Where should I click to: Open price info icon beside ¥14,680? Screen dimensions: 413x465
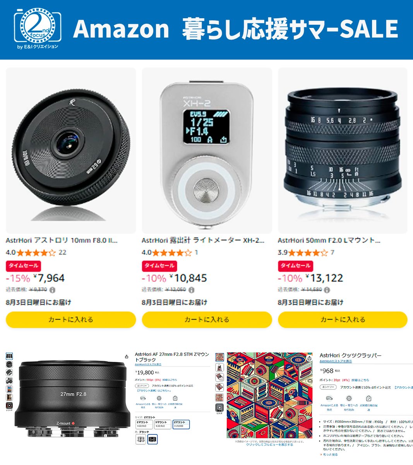point(327,290)
